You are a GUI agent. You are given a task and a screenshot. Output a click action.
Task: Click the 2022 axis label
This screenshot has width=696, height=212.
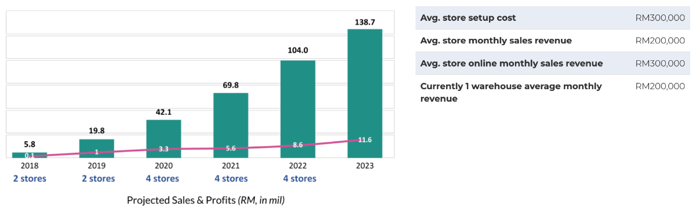click(x=298, y=166)
